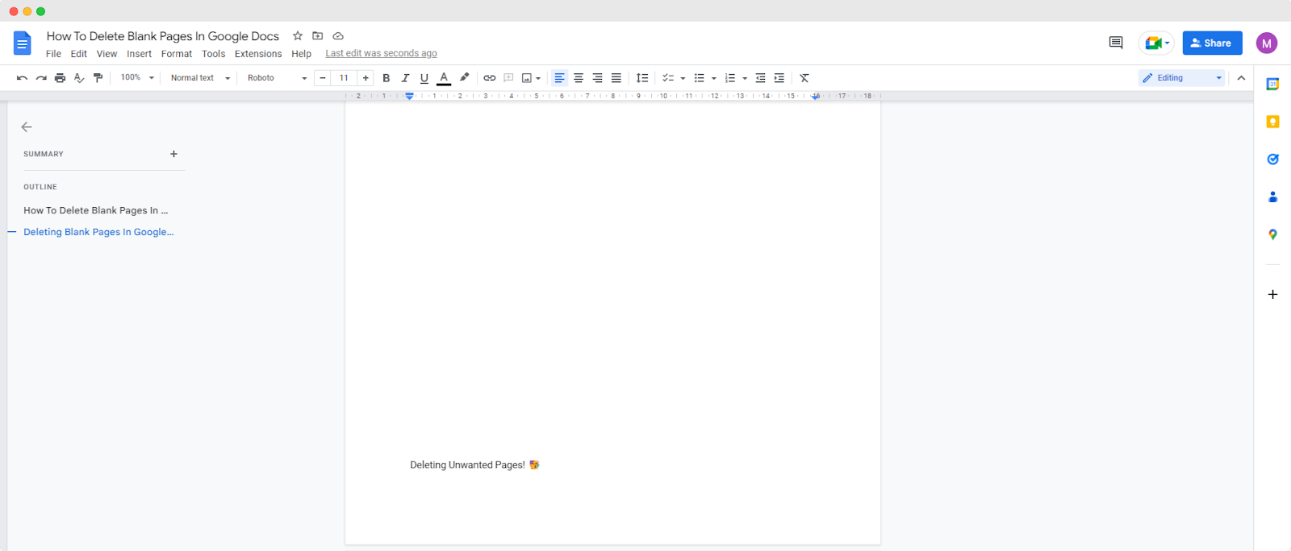Image resolution: width=1291 pixels, height=551 pixels.
Task: Expand bulleted list options arrow
Action: (714, 78)
